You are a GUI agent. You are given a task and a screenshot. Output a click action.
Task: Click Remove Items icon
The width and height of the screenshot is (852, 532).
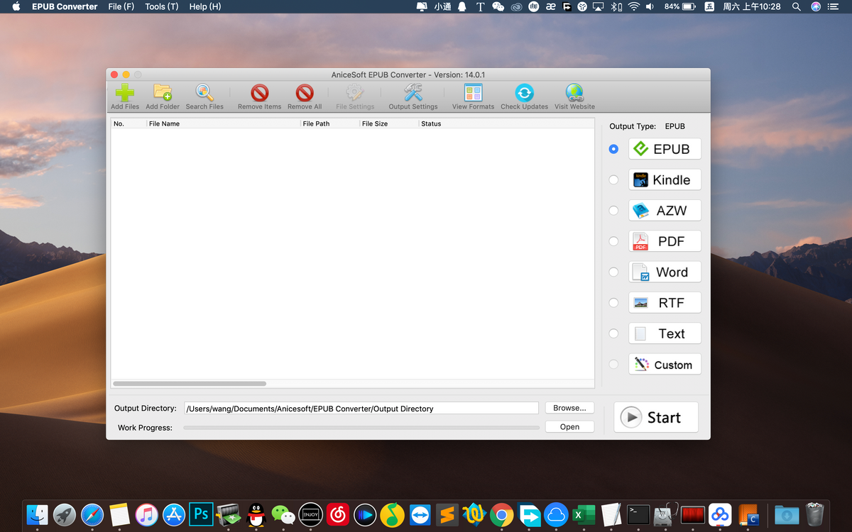point(259,96)
